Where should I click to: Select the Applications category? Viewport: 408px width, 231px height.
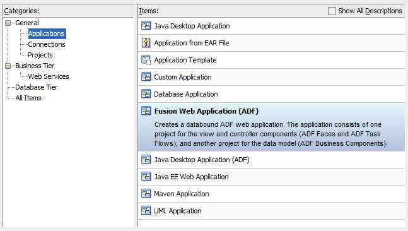coord(47,33)
